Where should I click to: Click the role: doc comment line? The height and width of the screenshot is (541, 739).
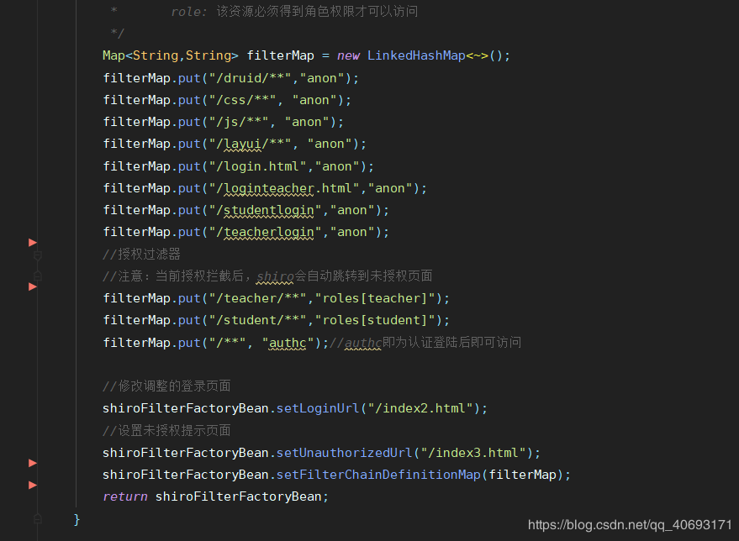tap(264, 12)
